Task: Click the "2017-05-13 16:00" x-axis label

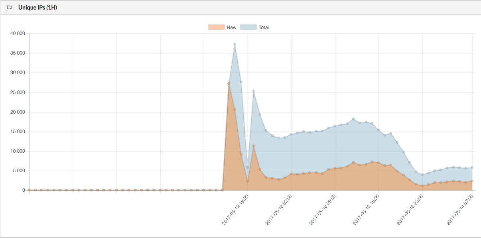Action: [x=366, y=210]
